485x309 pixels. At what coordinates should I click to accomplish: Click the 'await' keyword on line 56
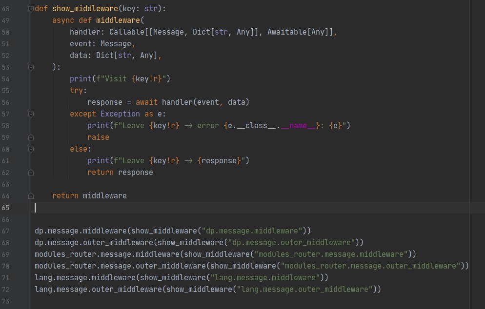coord(146,102)
